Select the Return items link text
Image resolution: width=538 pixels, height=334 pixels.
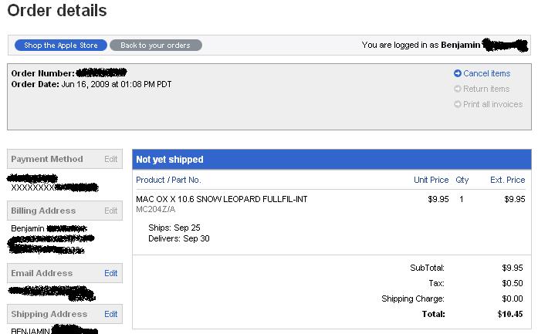[x=486, y=89]
